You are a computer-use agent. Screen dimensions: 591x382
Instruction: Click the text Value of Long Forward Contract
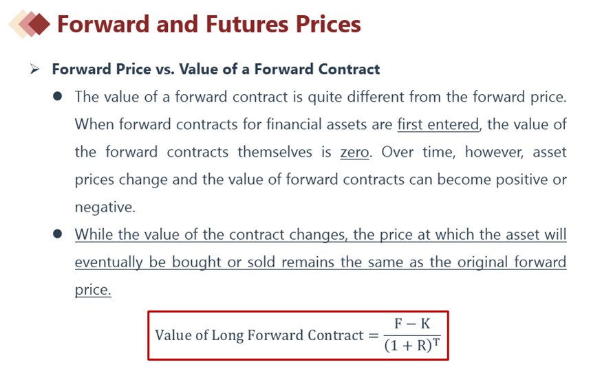(259, 335)
